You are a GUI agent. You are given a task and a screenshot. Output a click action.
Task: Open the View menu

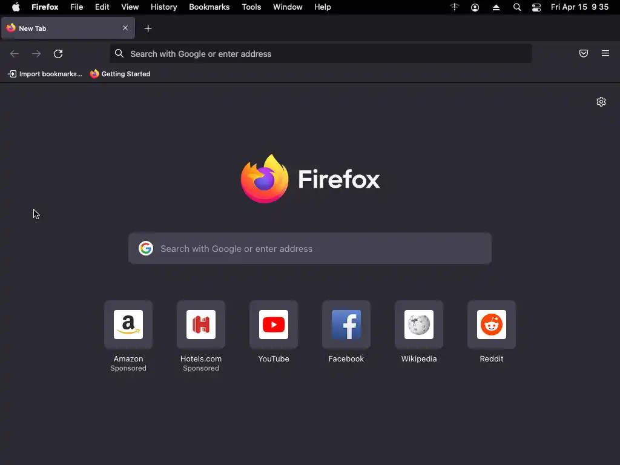point(130,7)
